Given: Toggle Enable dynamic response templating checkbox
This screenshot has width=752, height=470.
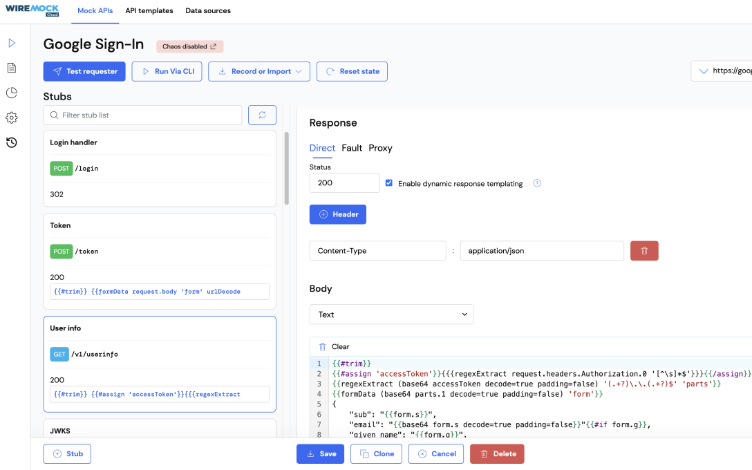Looking at the screenshot, I should click(x=389, y=182).
